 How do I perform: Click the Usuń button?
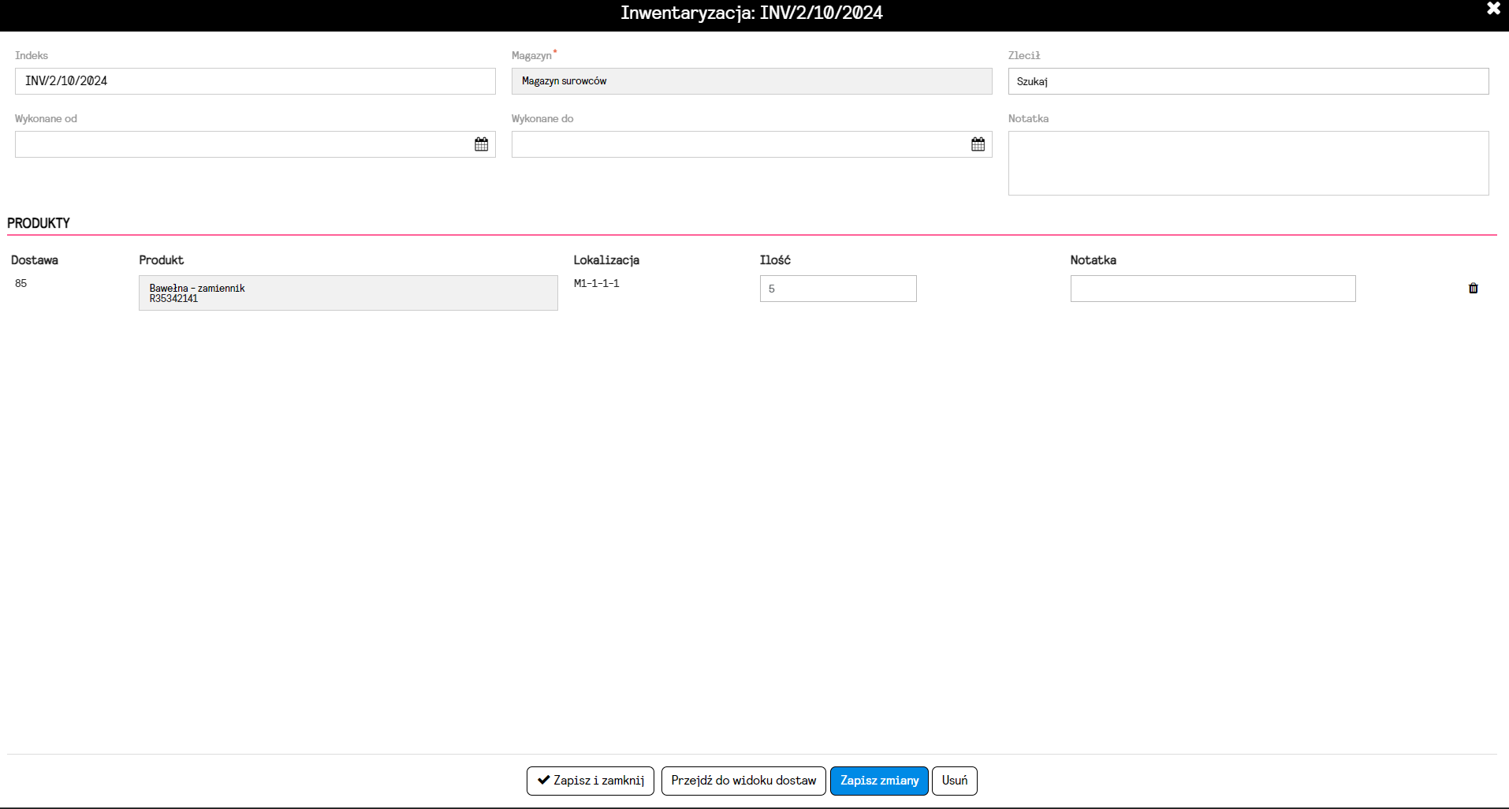point(955,781)
